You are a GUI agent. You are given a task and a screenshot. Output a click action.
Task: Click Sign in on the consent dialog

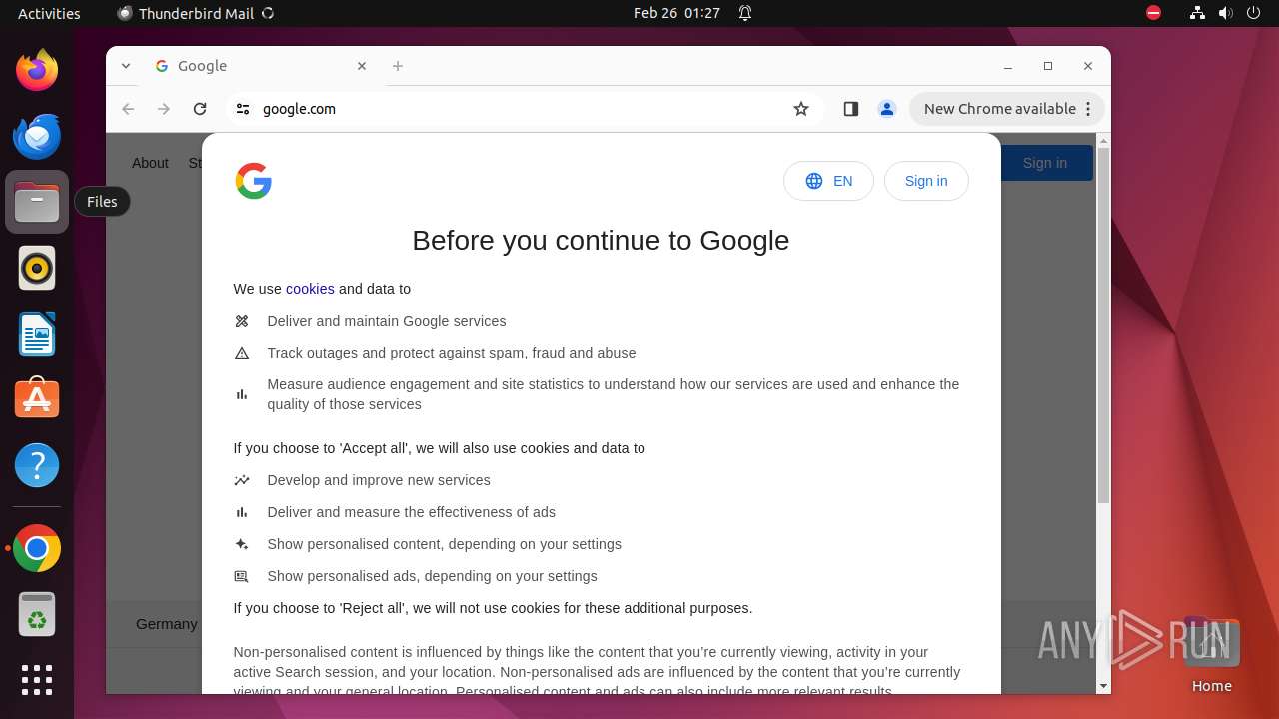[x=926, y=181]
